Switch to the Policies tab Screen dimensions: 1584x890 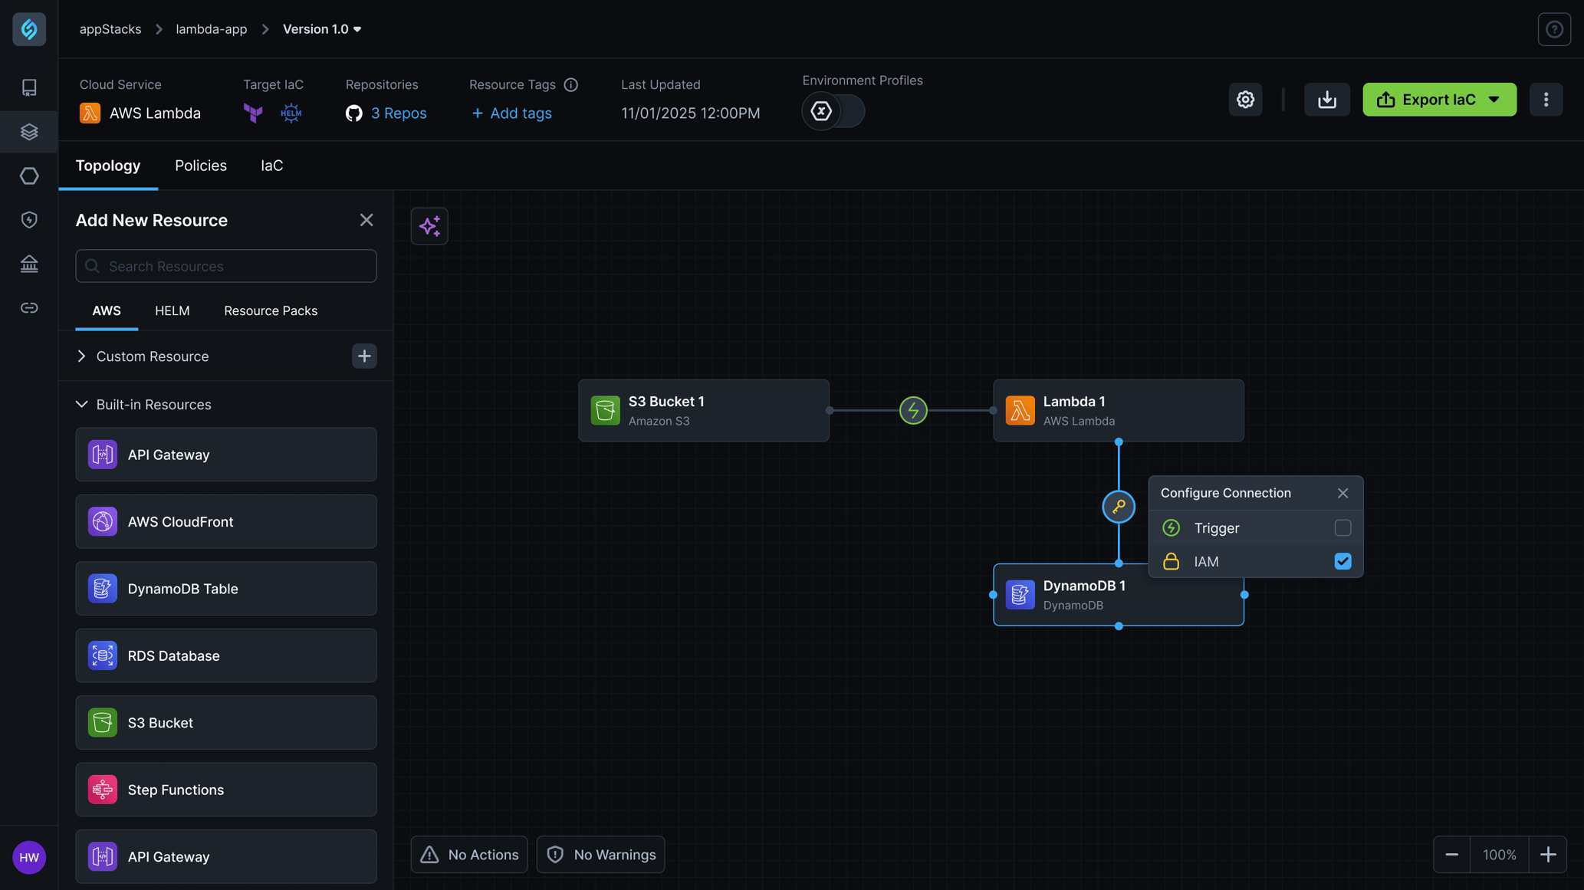[x=200, y=166]
